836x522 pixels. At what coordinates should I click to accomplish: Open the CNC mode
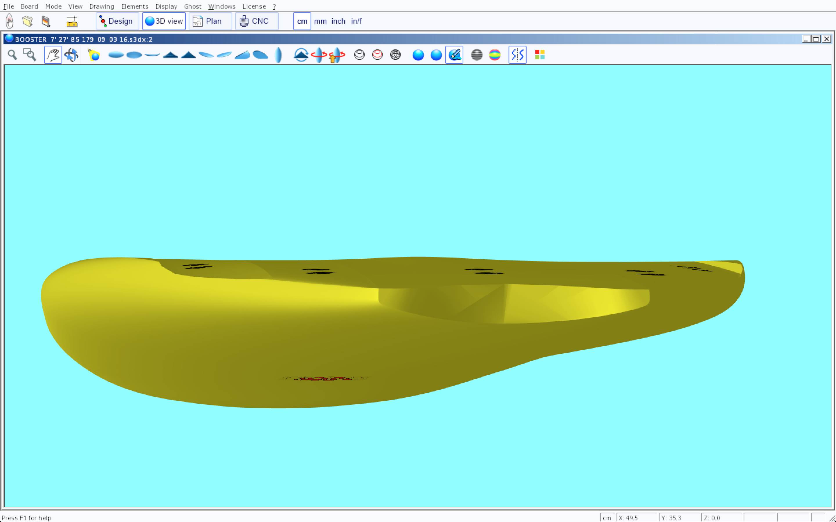256,21
